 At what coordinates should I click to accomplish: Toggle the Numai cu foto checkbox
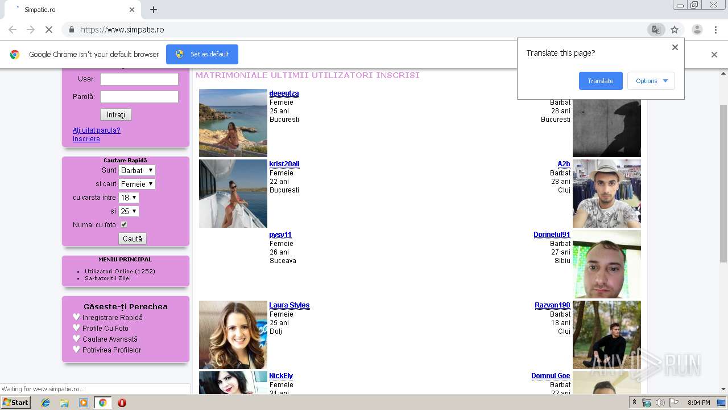pyautogui.click(x=124, y=224)
